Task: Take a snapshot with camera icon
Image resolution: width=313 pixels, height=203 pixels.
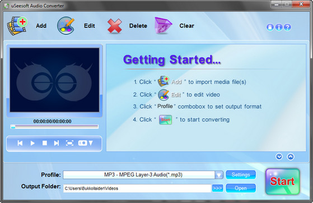Action: [x=83, y=143]
